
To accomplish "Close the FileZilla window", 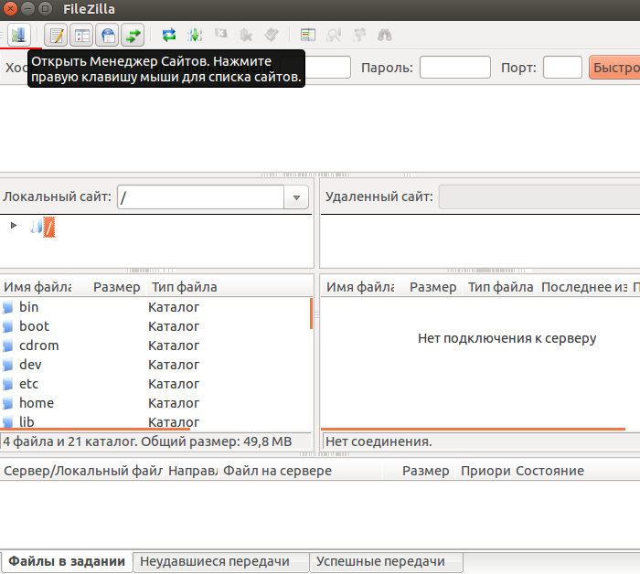I will (10, 8).
